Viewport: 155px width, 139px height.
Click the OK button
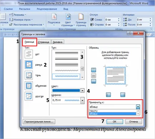point(115,121)
